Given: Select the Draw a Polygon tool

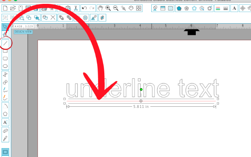Looking at the screenshot, I should pos(5,75).
